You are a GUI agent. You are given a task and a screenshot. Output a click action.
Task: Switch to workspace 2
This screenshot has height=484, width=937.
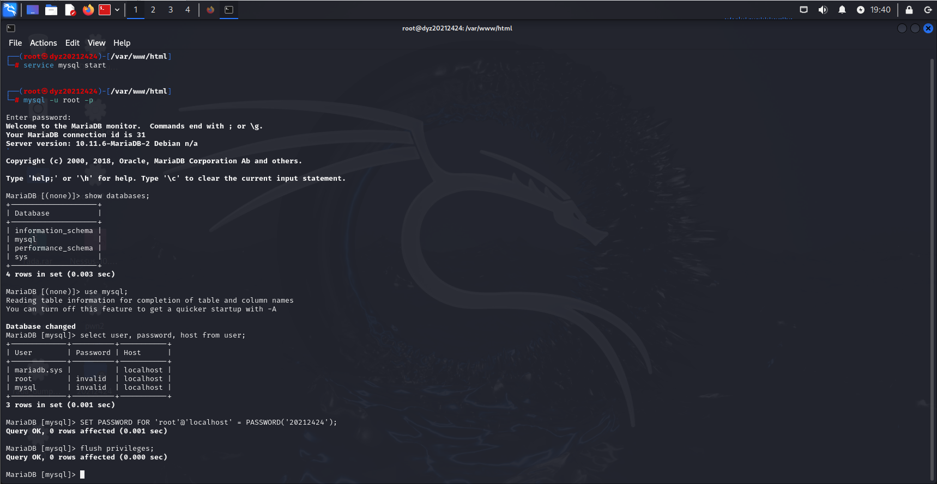tap(153, 10)
